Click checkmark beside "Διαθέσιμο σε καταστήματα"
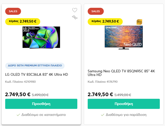Viewport: 165px width, 126px height. 18,115
